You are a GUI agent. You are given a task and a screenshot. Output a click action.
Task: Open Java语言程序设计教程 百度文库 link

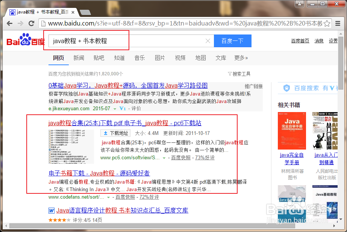(x=122, y=210)
